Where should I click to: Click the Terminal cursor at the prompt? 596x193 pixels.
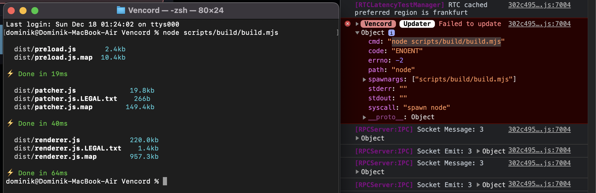[165, 181]
